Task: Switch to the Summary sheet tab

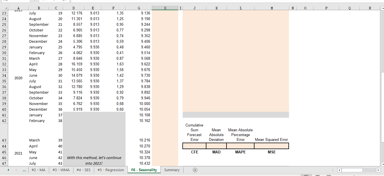Action: click(172, 170)
